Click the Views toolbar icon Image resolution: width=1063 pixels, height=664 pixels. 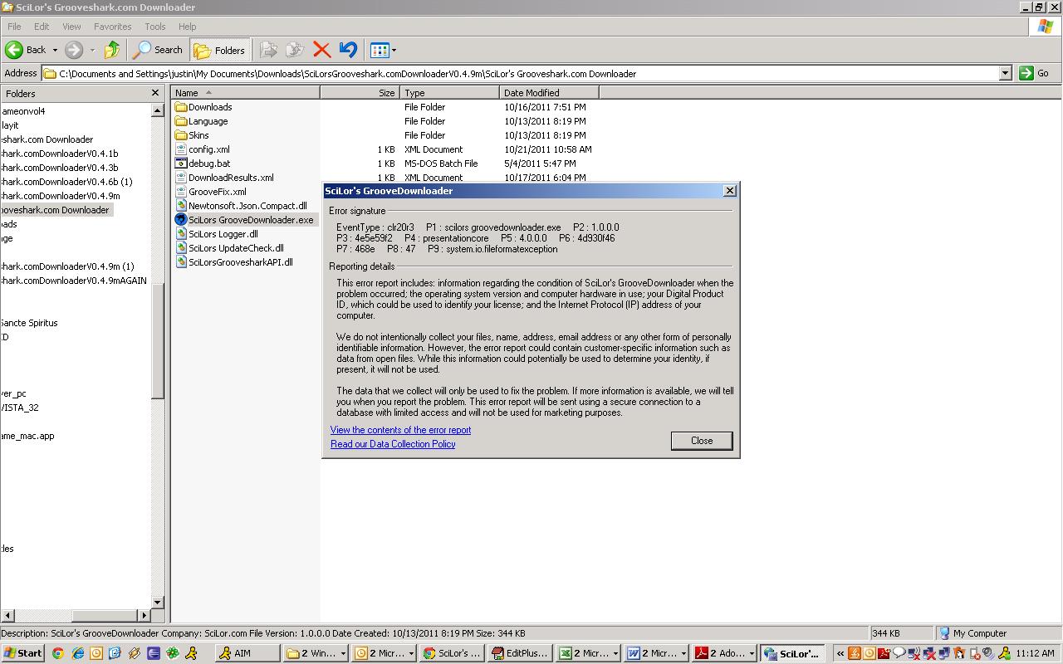coord(380,50)
